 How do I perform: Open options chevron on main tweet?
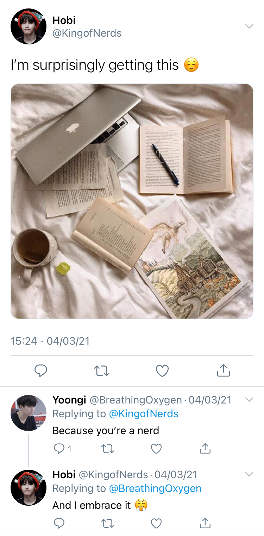[249, 26]
